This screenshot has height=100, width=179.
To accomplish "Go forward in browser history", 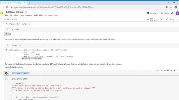I will (3, 7).
